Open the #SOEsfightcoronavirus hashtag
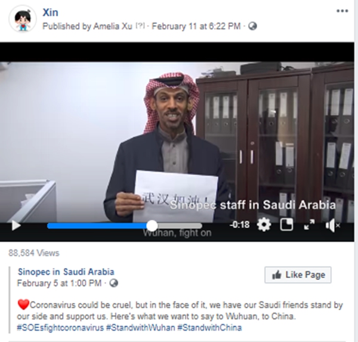Image resolution: width=358 pixels, height=342 pixels. [x=60, y=328]
